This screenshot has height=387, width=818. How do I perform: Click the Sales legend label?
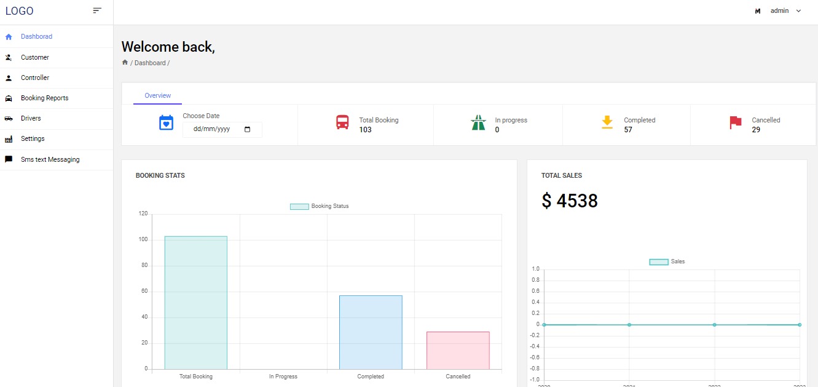[678, 261]
